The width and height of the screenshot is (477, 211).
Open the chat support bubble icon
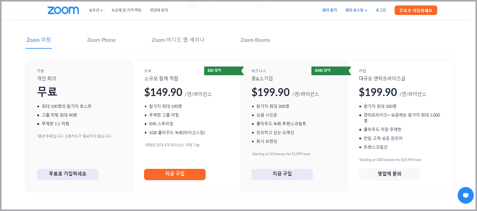[x=466, y=195]
